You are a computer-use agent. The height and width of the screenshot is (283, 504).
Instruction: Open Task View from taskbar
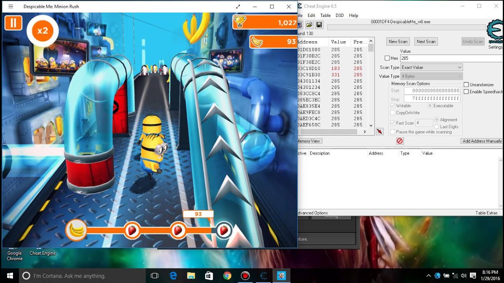[155, 276]
